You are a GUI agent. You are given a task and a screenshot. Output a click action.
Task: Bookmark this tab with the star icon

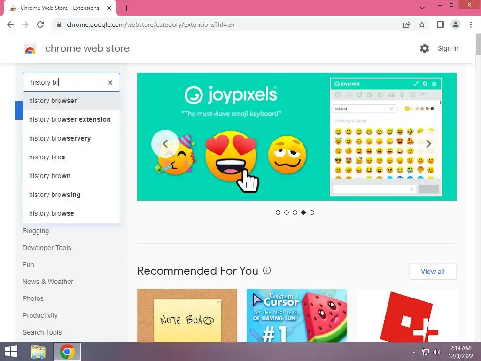[x=422, y=24]
